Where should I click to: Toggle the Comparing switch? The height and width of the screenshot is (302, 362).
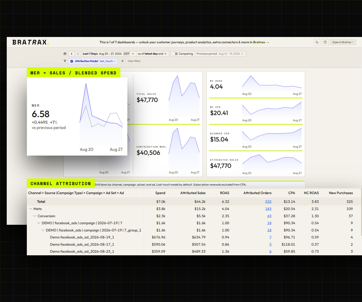(175, 54)
